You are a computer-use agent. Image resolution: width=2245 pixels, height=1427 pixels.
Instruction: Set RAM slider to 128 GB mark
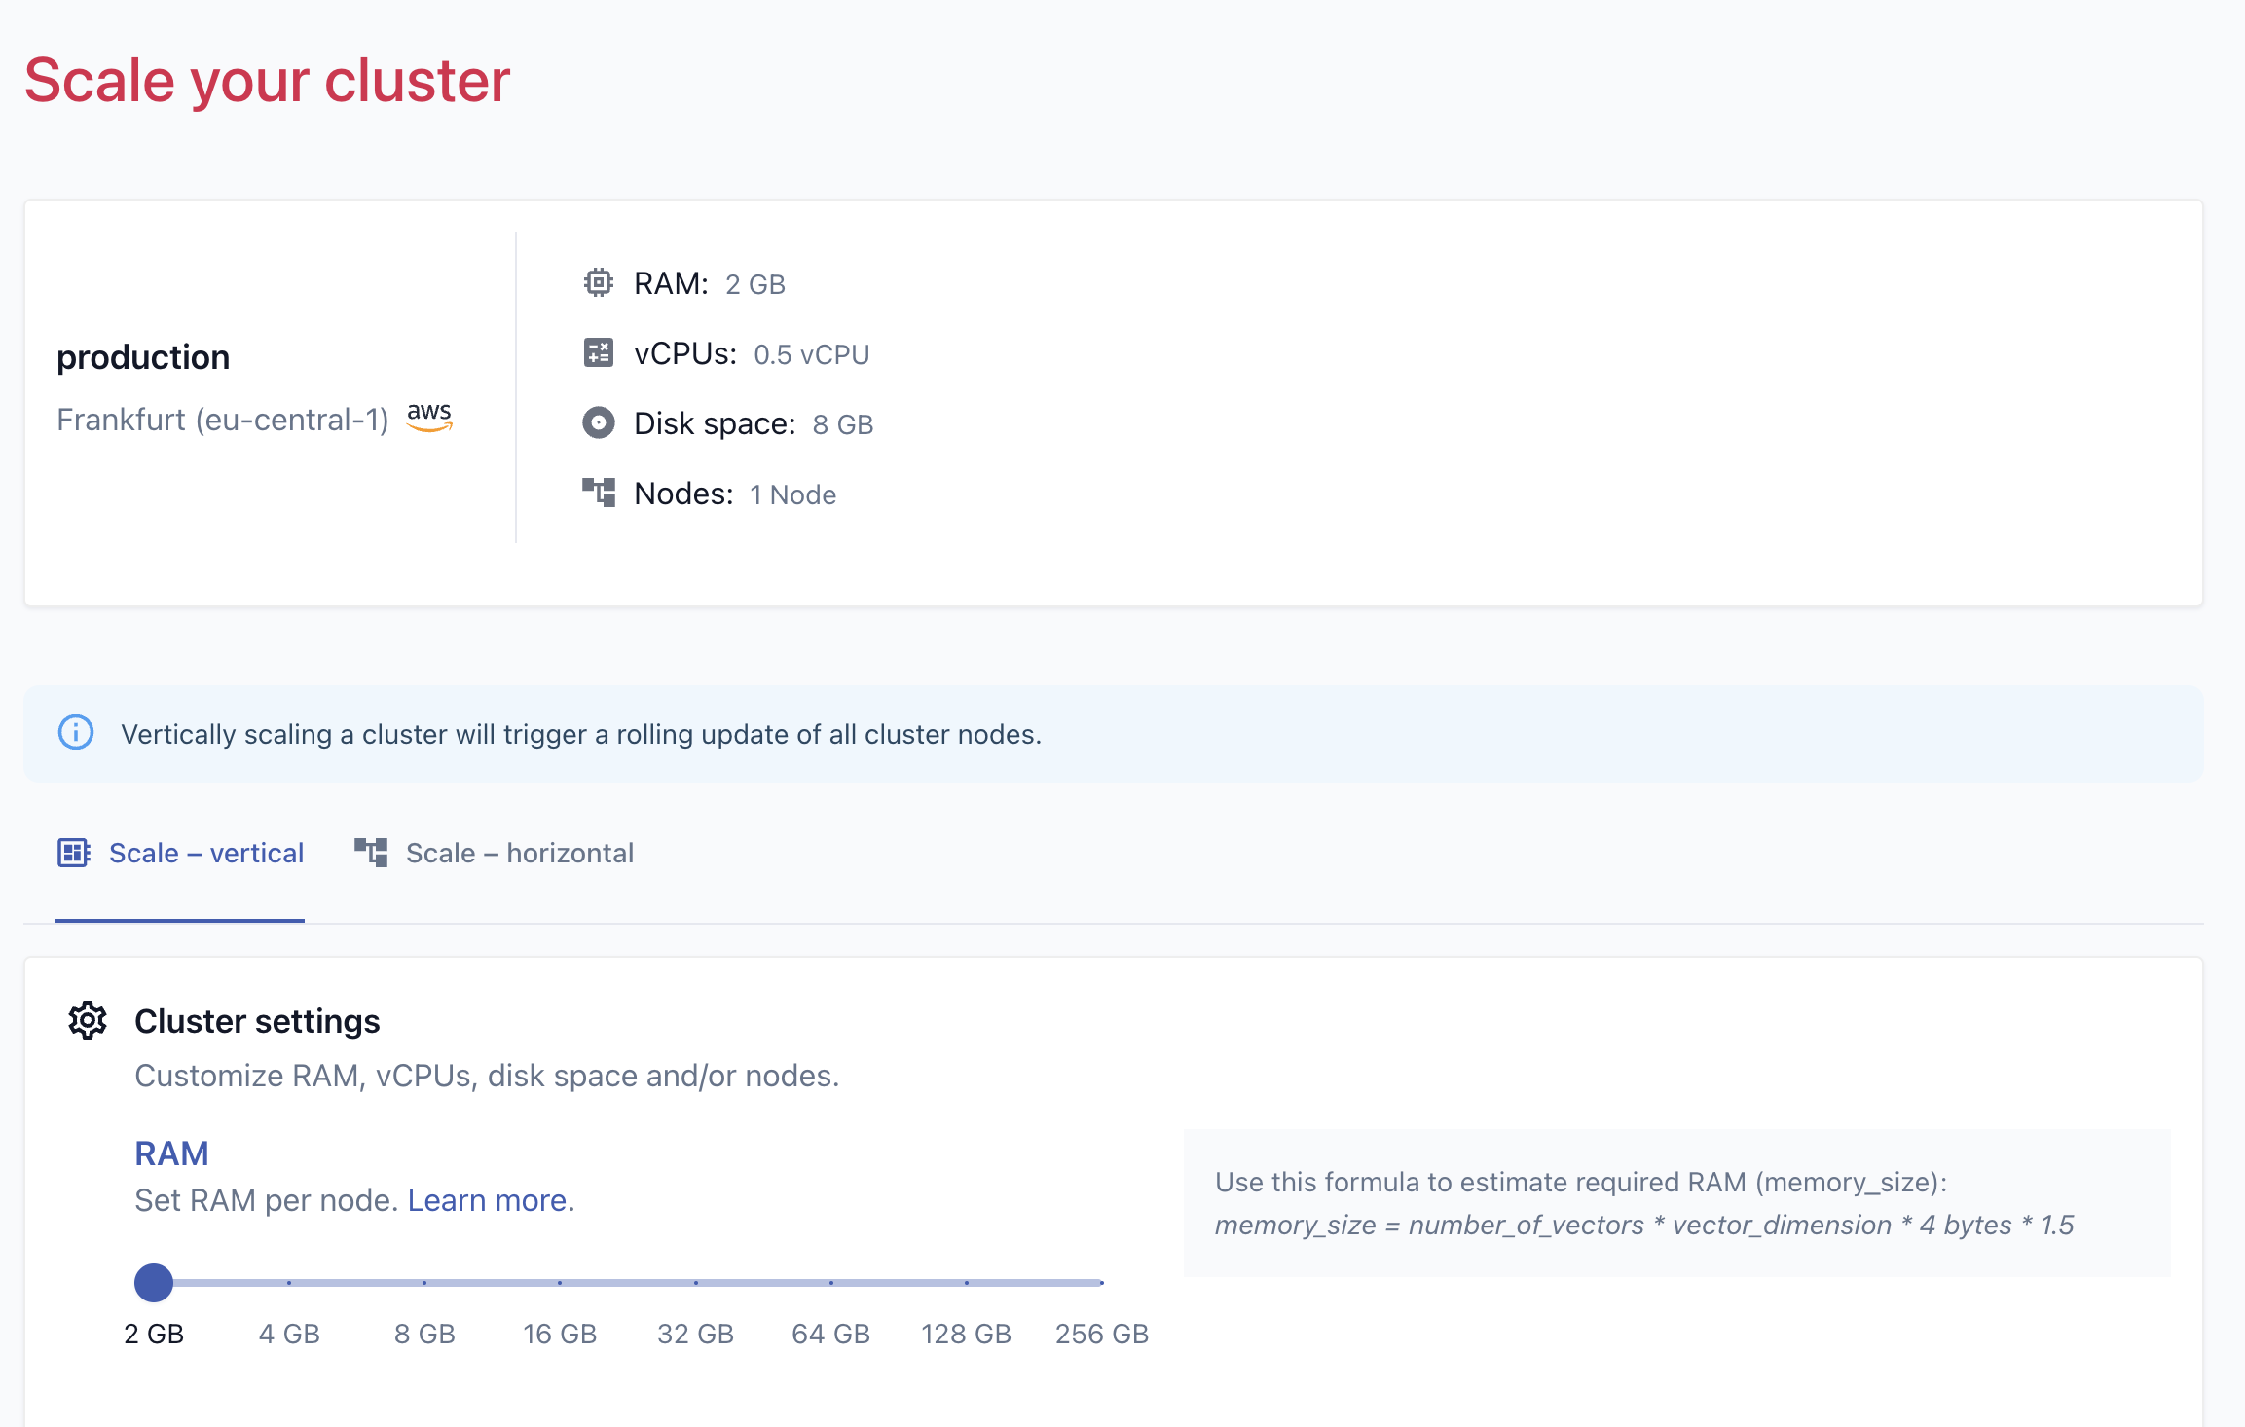(x=967, y=1283)
